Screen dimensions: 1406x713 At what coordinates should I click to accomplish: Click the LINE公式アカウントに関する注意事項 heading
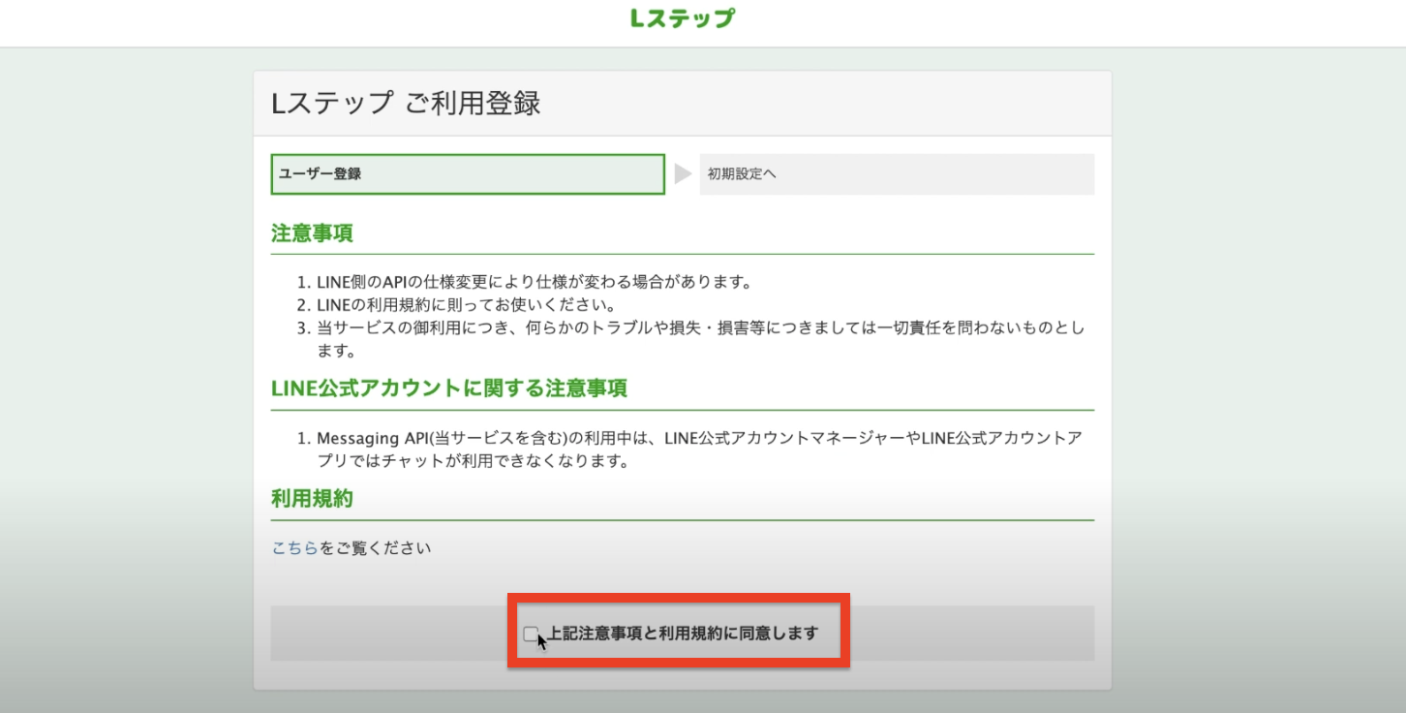pyautogui.click(x=449, y=388)
